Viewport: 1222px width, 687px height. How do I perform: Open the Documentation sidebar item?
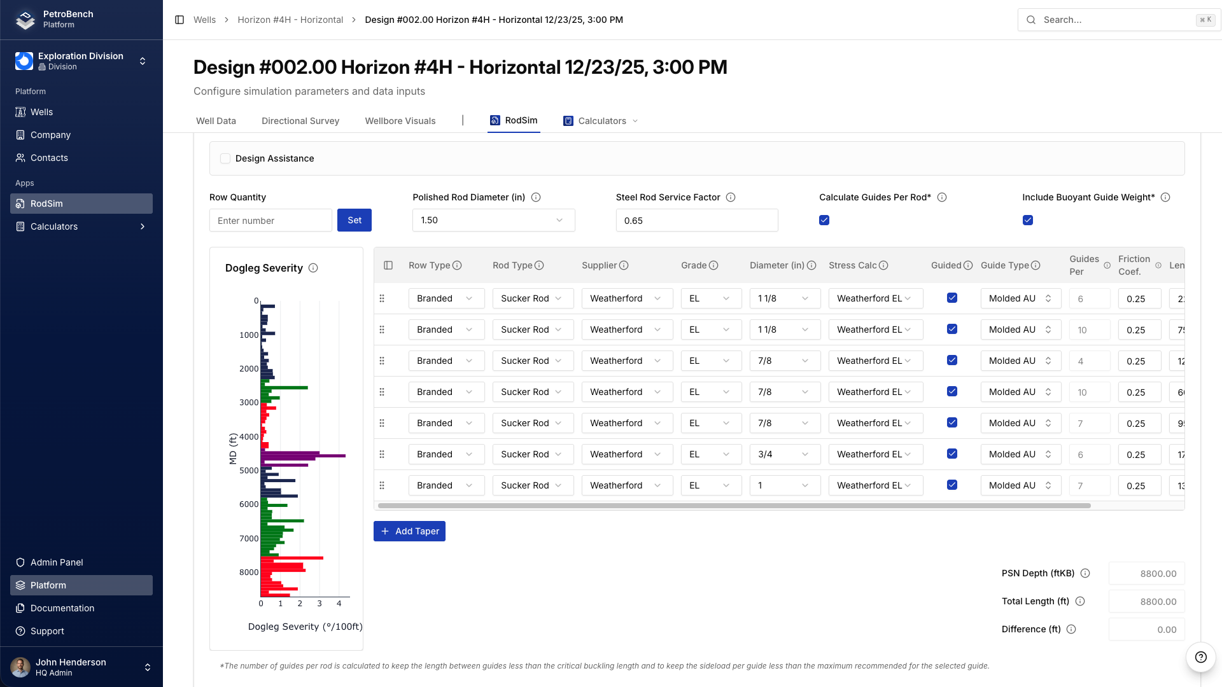(x=62, y=608)
